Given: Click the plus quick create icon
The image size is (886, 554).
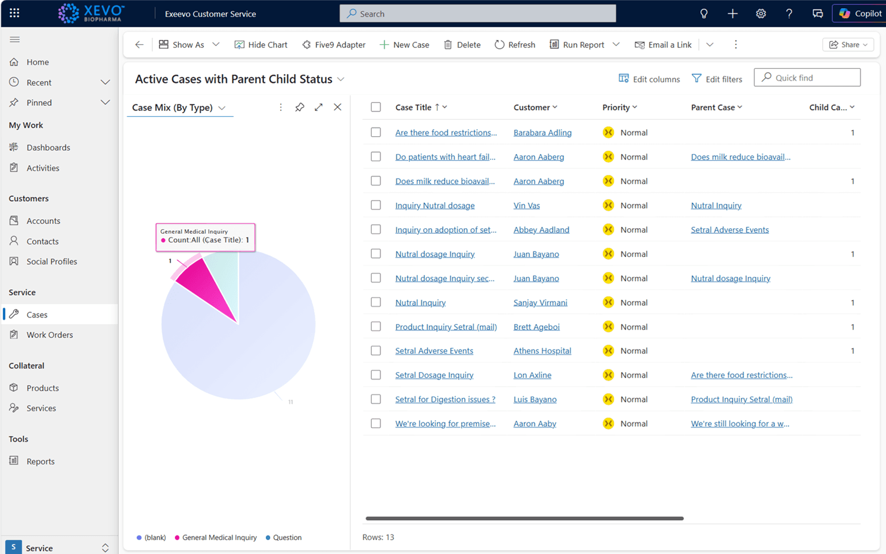Looking at the screenshot, I should [x=733, y=14].
